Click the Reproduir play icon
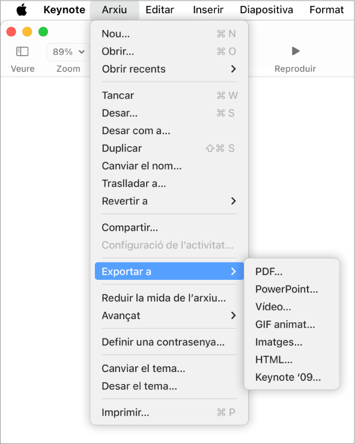 (296, 51)
